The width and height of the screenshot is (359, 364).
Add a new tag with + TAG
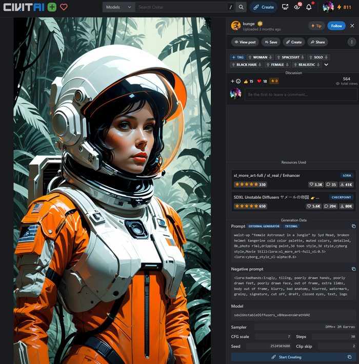238,57
